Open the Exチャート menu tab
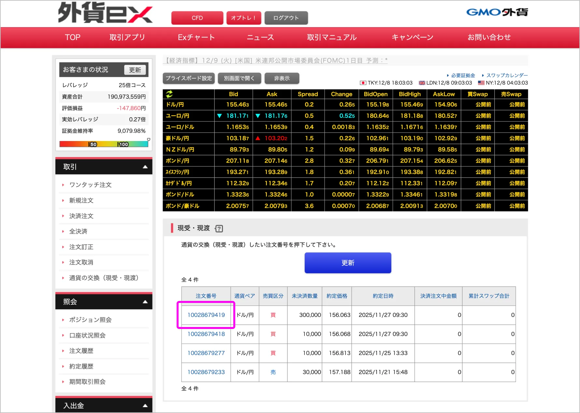Viewport: 580px width, 413px height. 196,37
